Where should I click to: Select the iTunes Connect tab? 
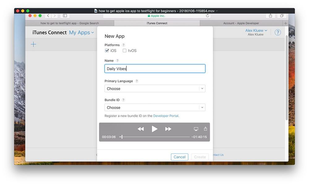(x=157, y=23)
